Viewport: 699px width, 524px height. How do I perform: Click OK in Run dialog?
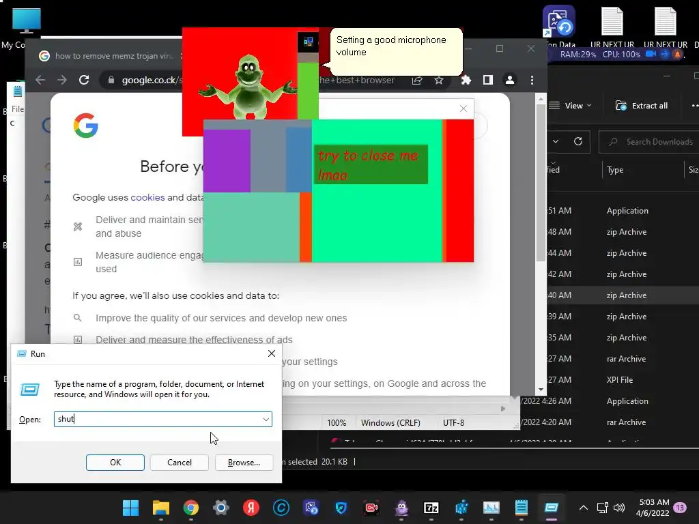click(x=115, y=463)
